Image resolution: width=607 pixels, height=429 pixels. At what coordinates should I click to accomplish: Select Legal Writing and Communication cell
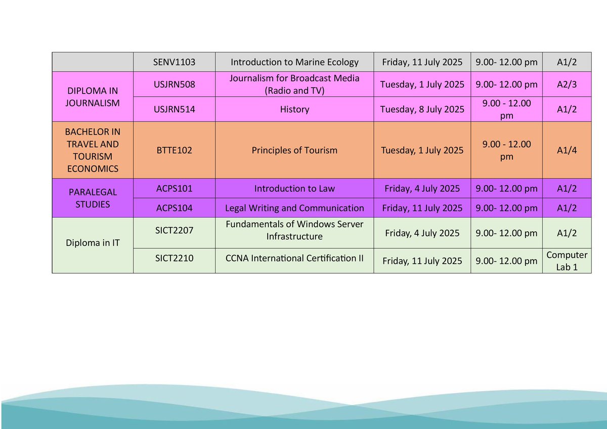tap(294, 208)
